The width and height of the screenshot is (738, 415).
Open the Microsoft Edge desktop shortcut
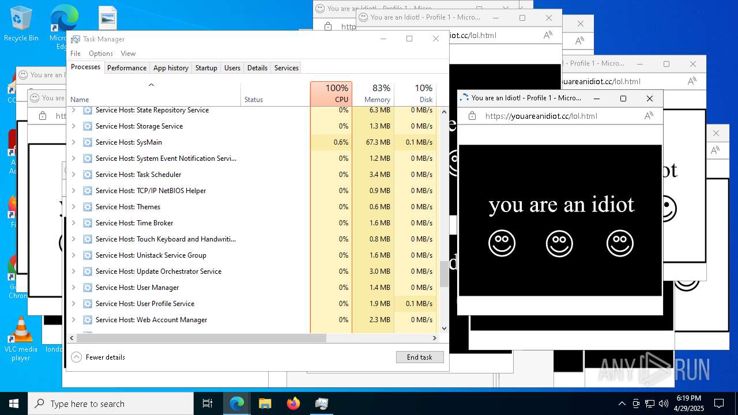pos(63,26)
